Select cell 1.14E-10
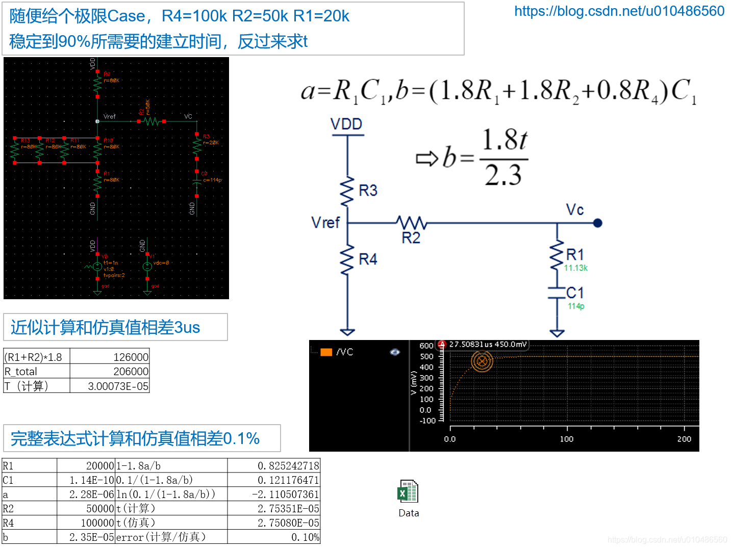The image size is (732, 549). [86, 480]
